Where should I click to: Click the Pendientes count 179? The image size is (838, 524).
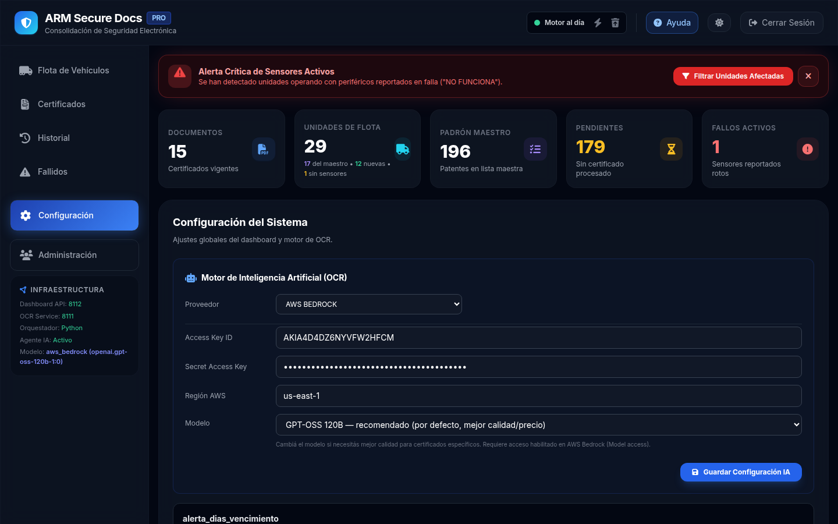pyautogui.click(x=591, y=147)
